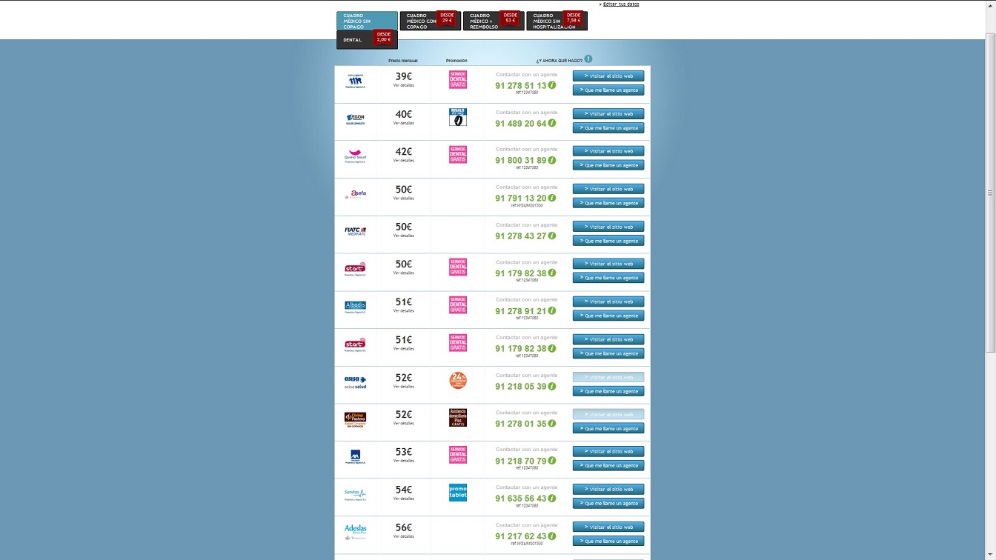The height and width of the screenshot is (560, 996).
Task: Click the info icon next to 91 278 51 13
Action: click(x=552, y=85)
